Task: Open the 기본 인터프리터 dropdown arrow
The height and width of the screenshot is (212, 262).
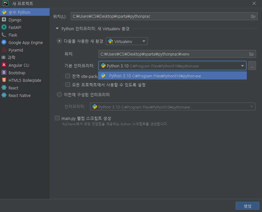Action: pos(242,66)
